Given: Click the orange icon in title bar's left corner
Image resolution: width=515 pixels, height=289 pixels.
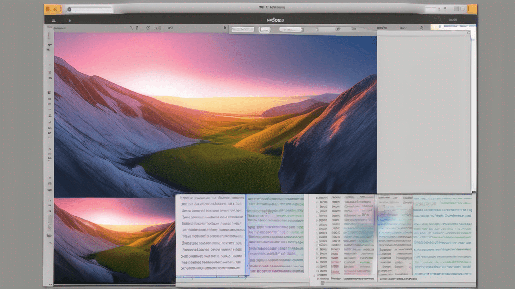Looking at the screenshot, I should pyautogui.click(x=53, y=9).
